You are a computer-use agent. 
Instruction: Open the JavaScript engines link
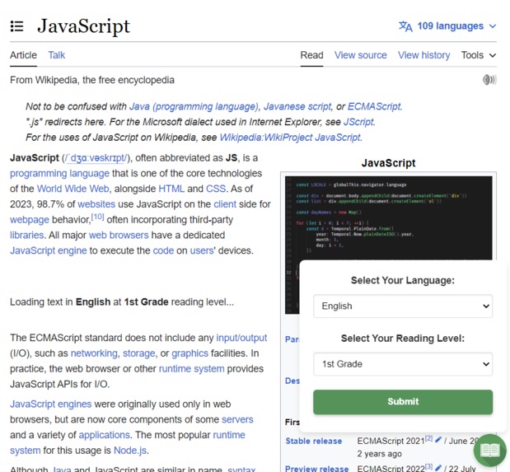(51, 404)
